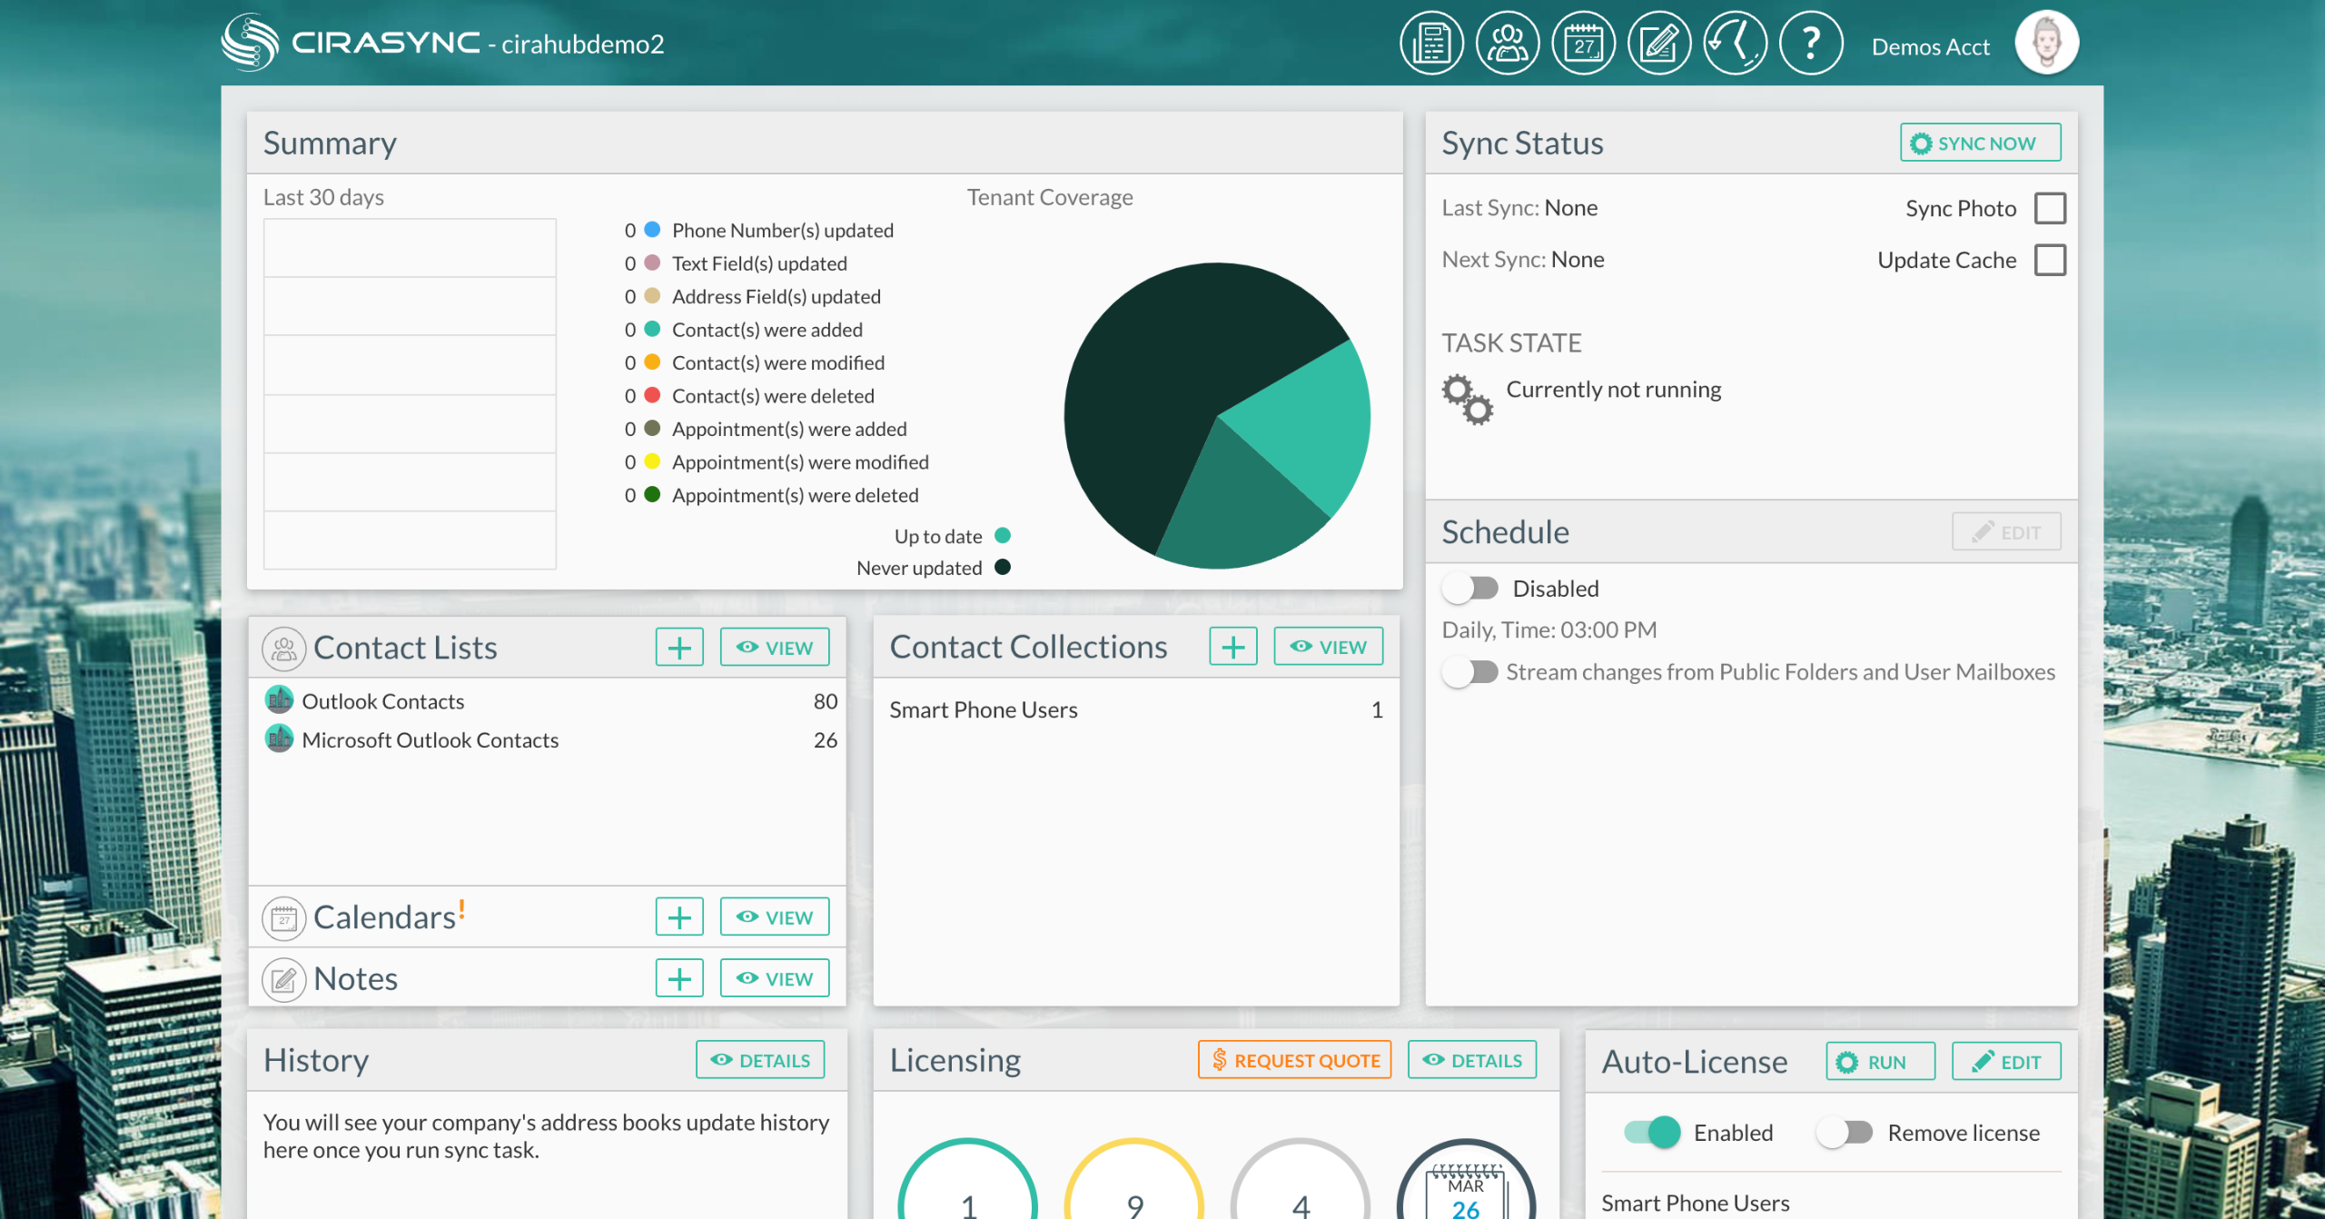Image resolution: width=2325 pixels, height=1219 pixels.
Task: Open the help question mark icon
Action: [x=1810, y=43]
